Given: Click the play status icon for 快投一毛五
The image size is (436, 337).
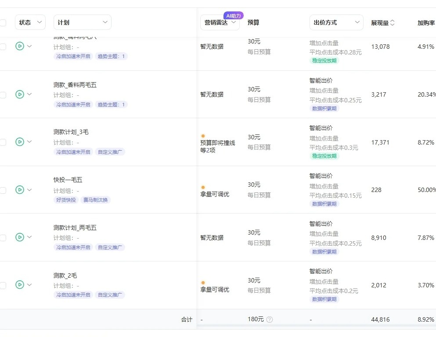Looking at the screenshot, I should point(20,190).
